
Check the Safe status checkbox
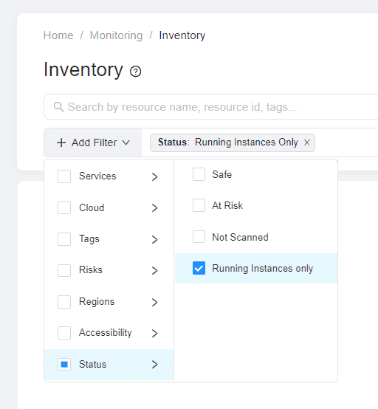click(x=199, y=174)
